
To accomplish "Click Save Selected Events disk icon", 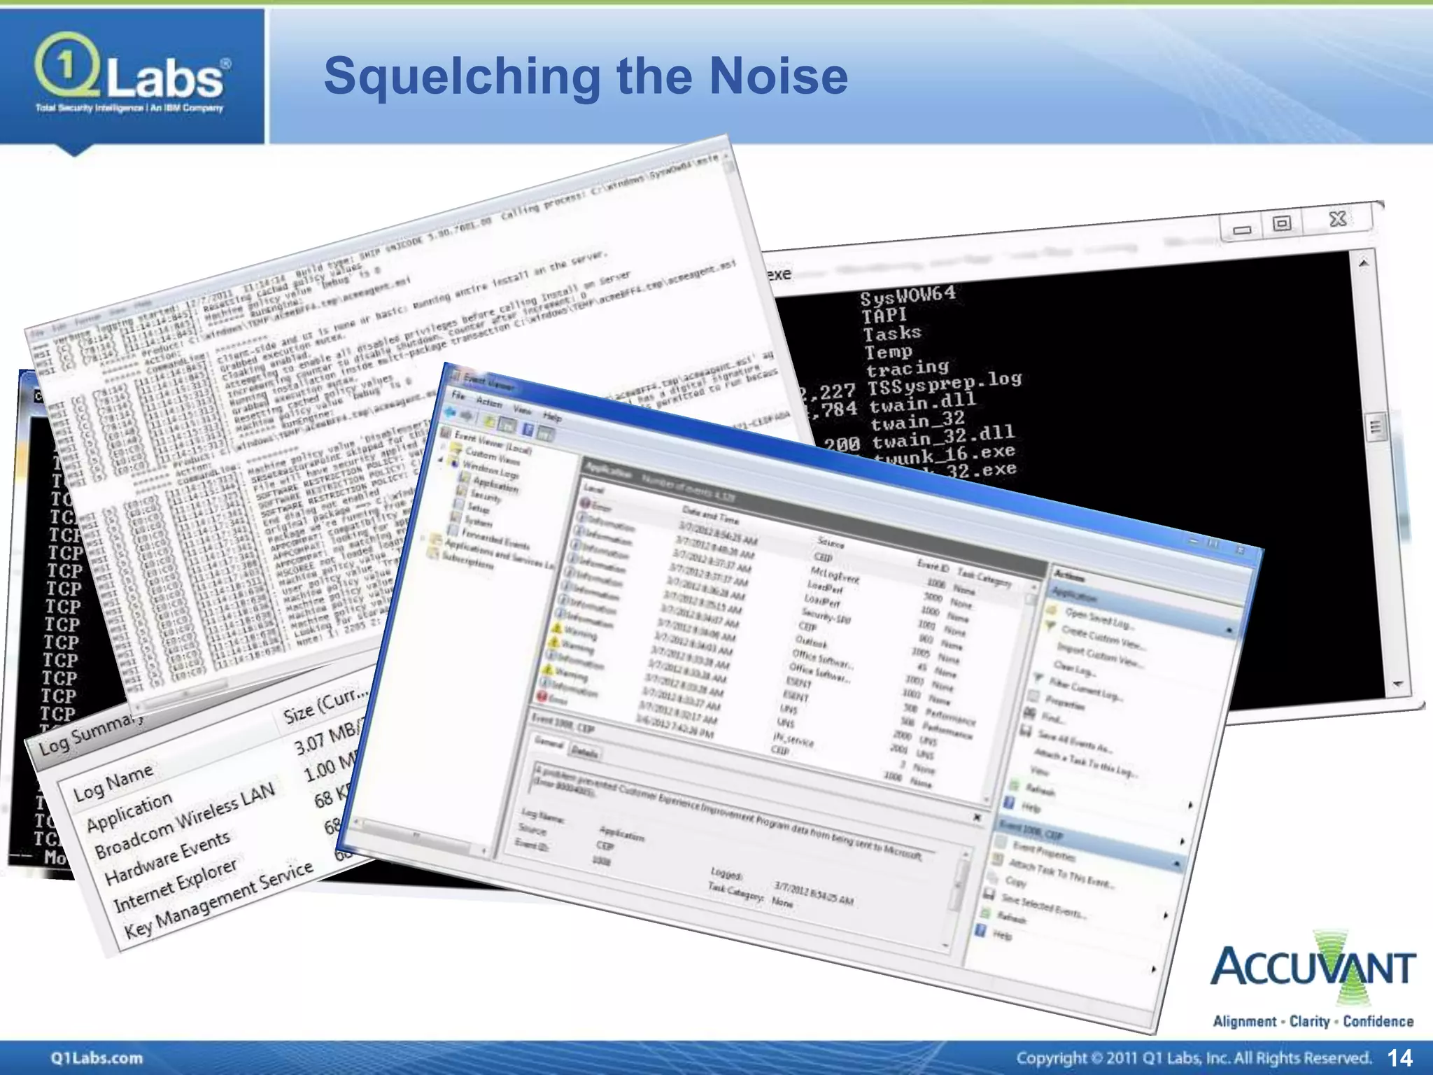I will 990,894.
